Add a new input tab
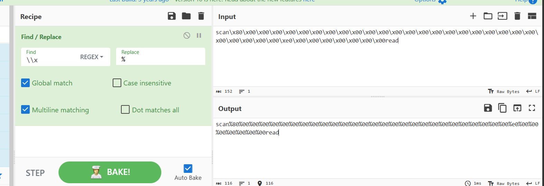Screen dimensions: 544x186 coord(473,16)
